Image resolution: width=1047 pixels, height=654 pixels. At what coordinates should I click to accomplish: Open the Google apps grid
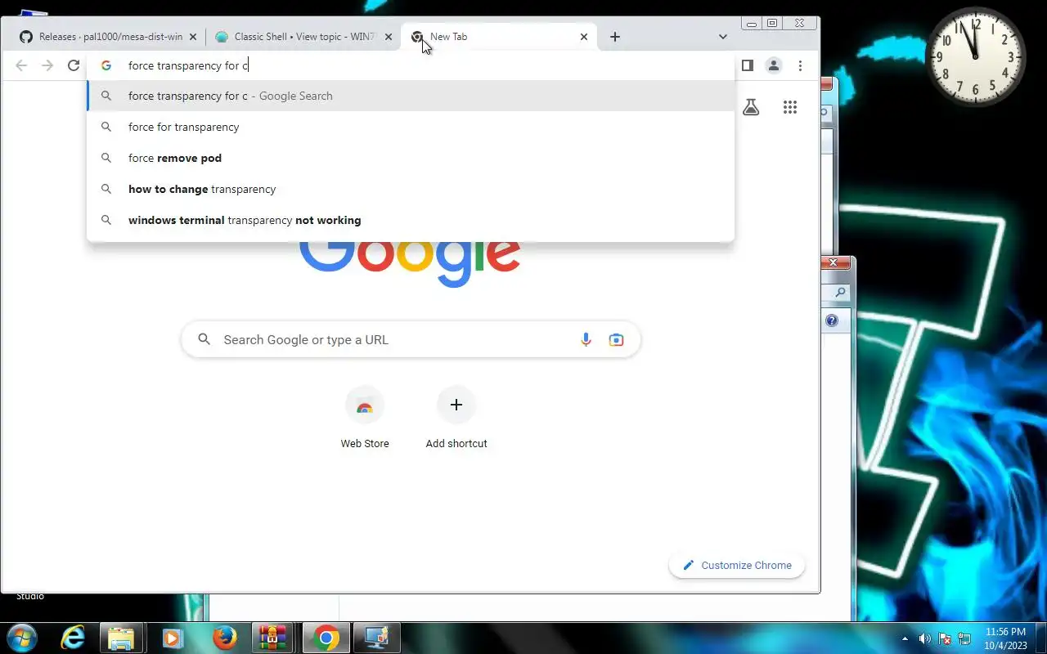point(789,107)
